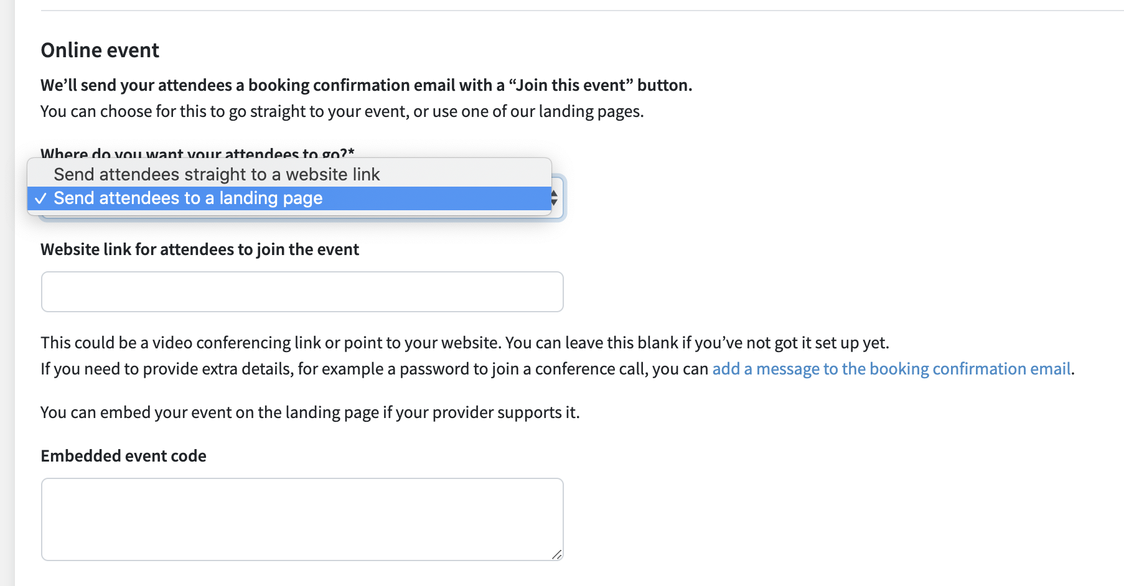Click the 'You can choose for this' helper text
Viewport: 1124px width, 586px height.
(x=342, y=111)
